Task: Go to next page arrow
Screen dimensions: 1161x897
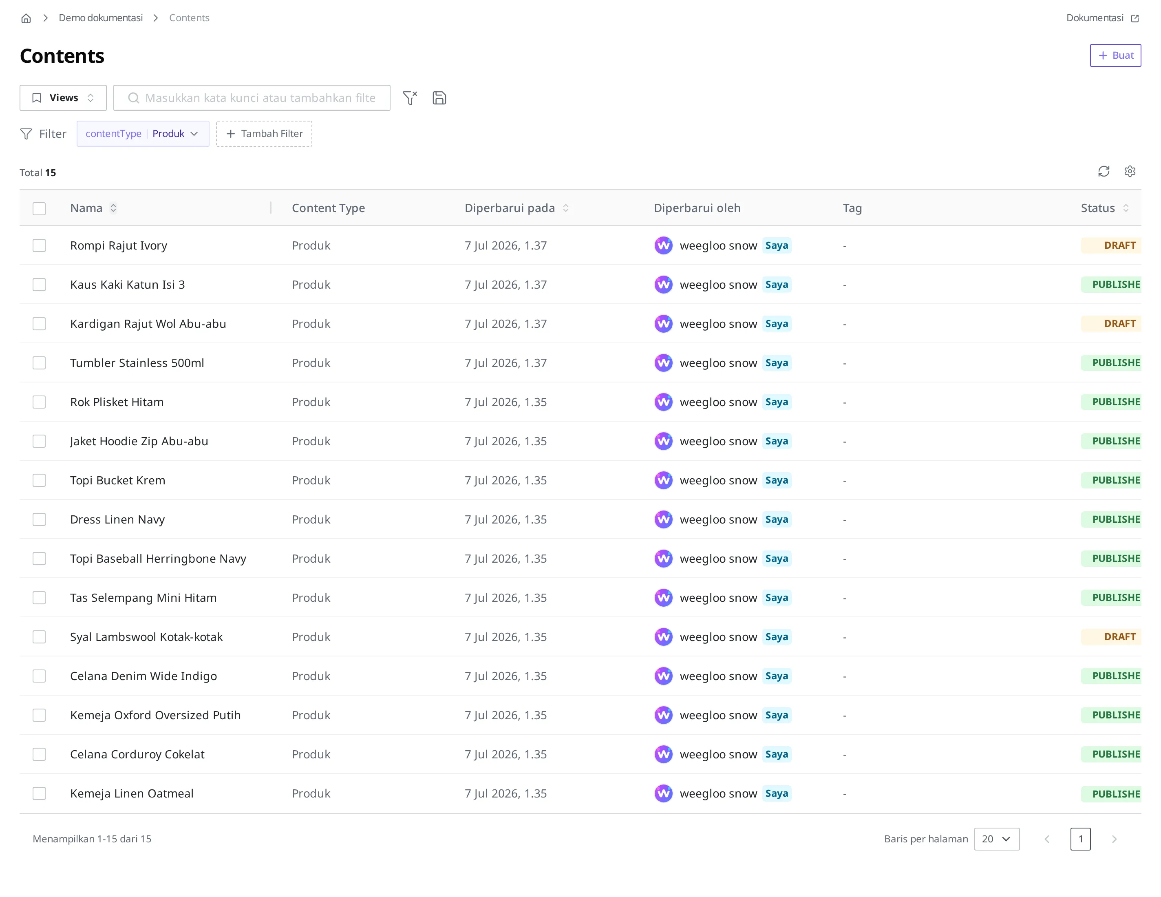Action: (x=1114, y=839)
